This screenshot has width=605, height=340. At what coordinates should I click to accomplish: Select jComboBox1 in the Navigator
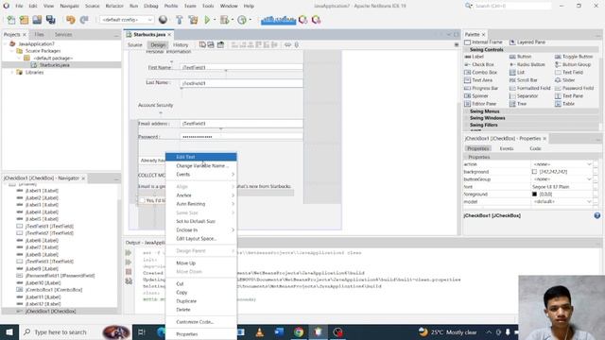pyautogui.click(x=54, y=290)
